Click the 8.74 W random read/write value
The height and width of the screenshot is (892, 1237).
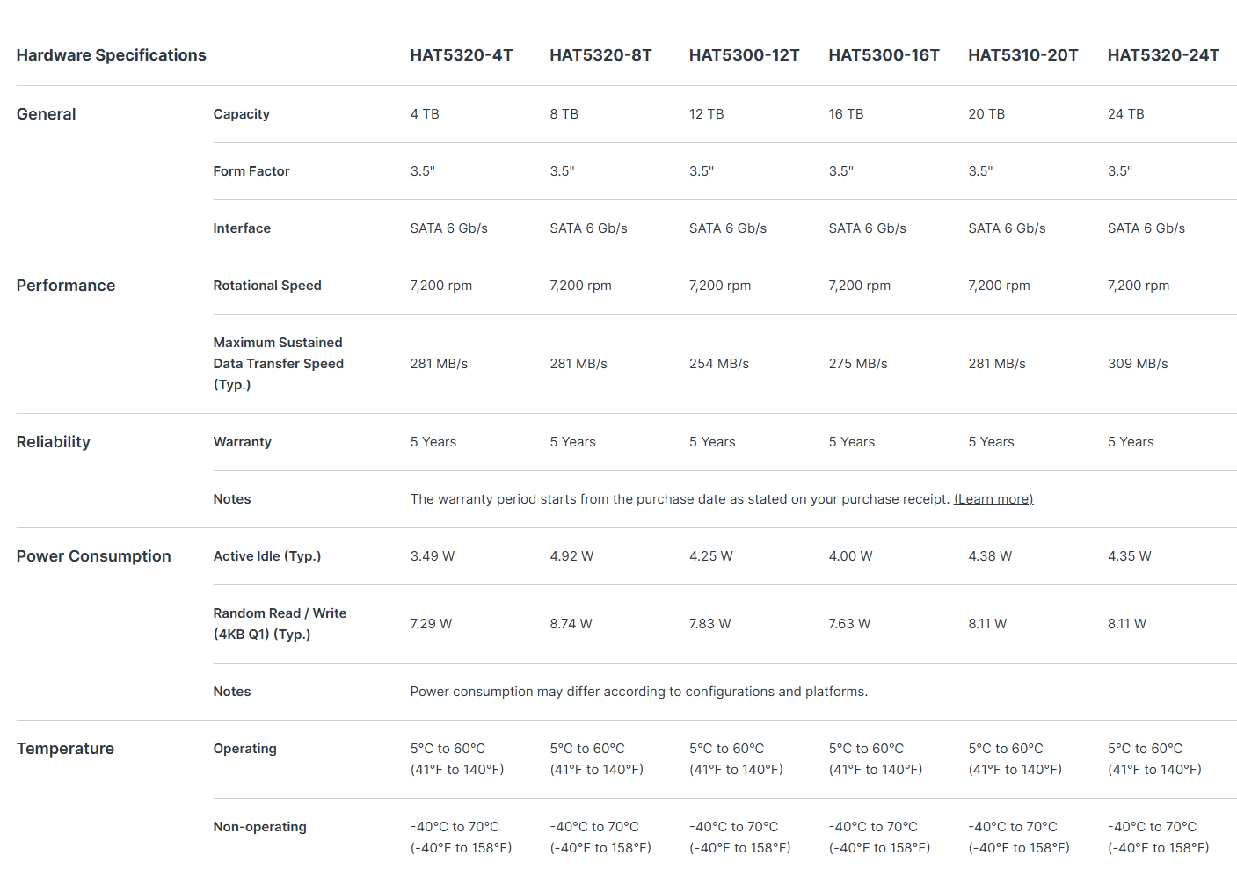coord(571,624)
